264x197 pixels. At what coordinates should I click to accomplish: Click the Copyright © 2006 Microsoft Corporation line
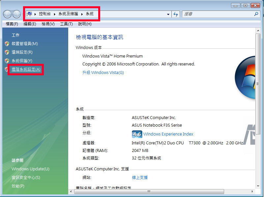tap(138, 64)
